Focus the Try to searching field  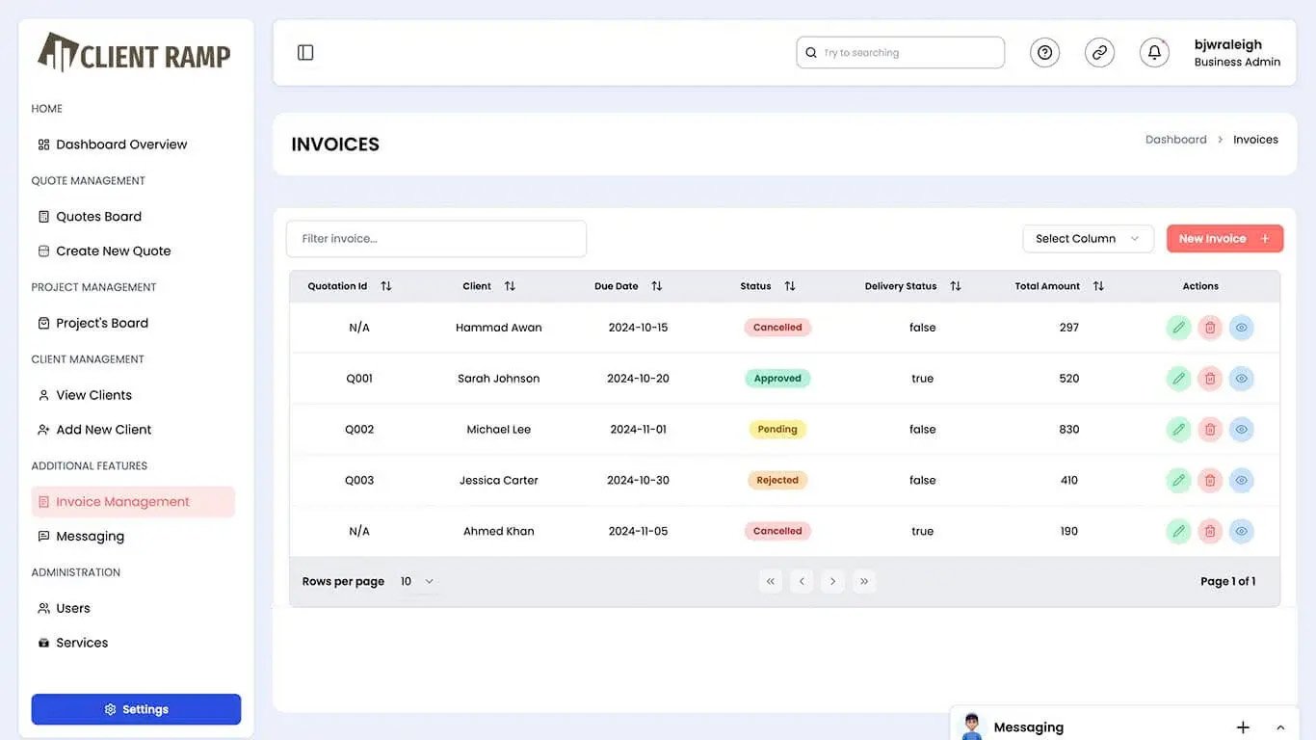pos(900,52)
